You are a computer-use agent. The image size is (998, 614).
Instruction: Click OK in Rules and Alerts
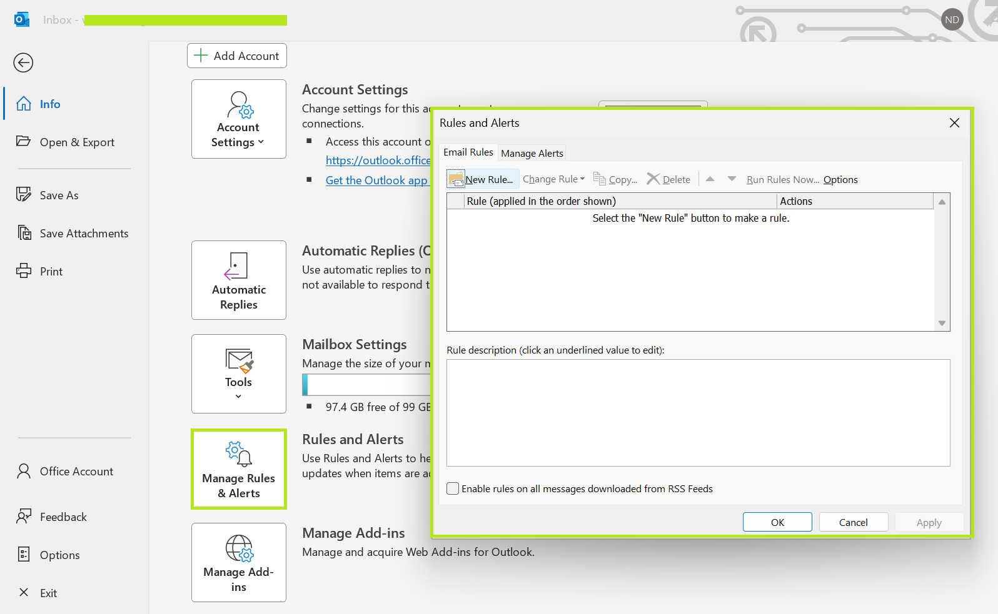click(777, 522)
